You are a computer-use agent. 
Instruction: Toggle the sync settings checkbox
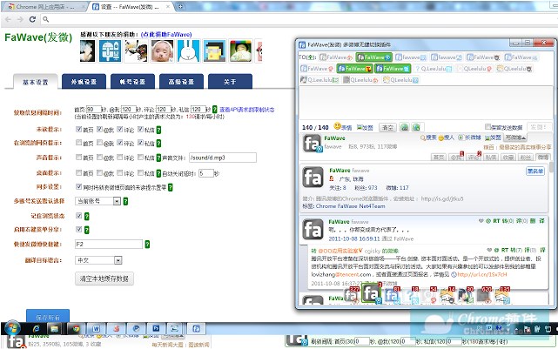point(78,186)
